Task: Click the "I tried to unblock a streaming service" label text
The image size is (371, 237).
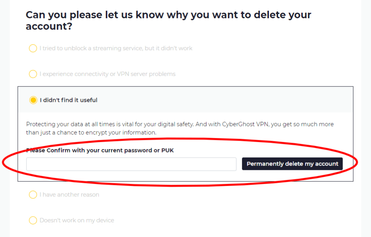Action: (x=116, y=48)
